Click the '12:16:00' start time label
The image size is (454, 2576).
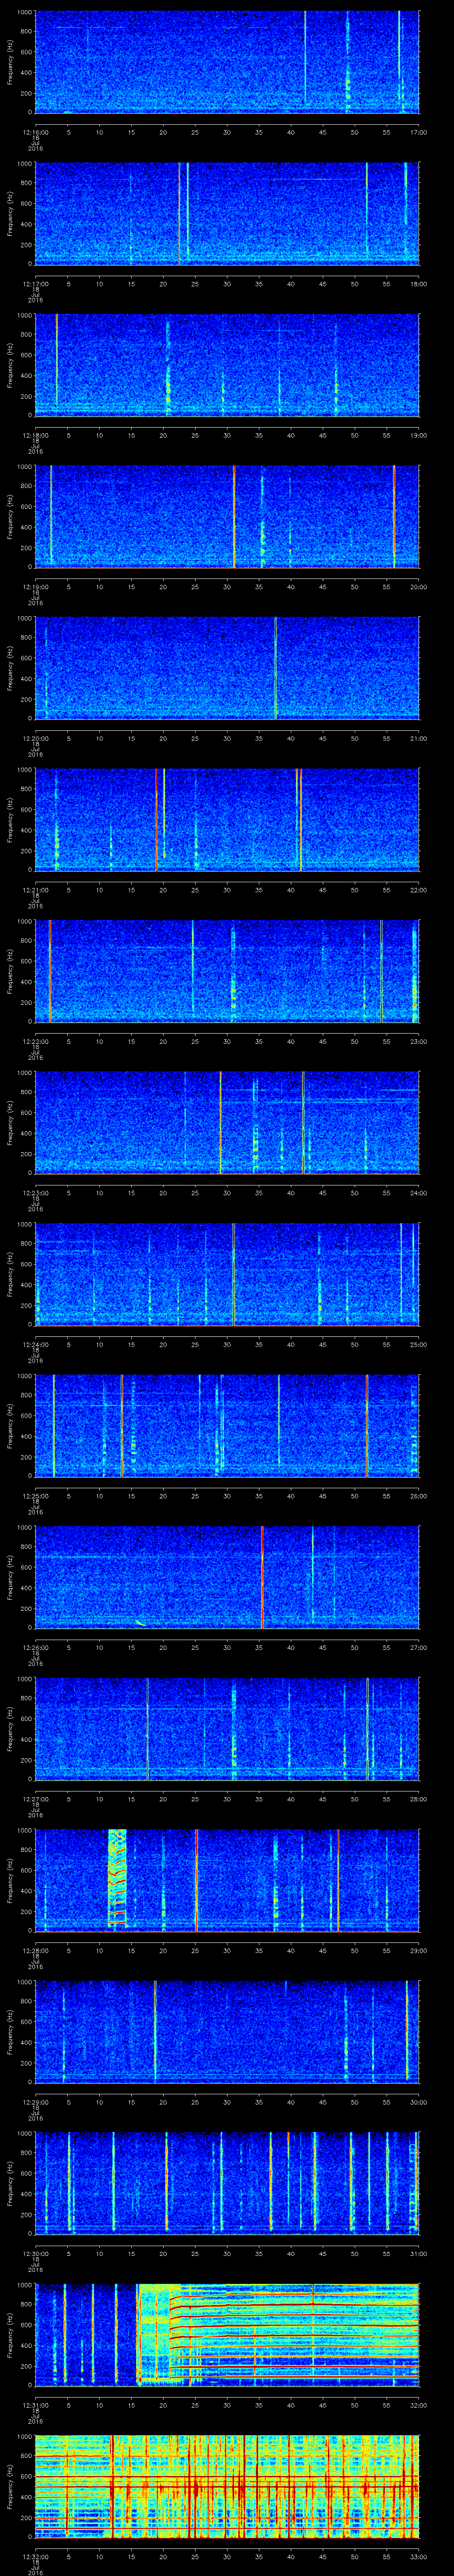[x=35, y=131]
